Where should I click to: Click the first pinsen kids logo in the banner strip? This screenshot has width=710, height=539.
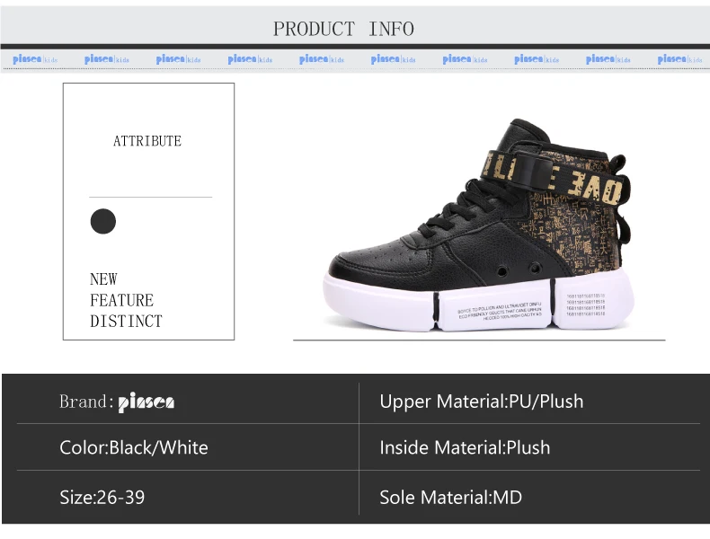pos(35,59)
